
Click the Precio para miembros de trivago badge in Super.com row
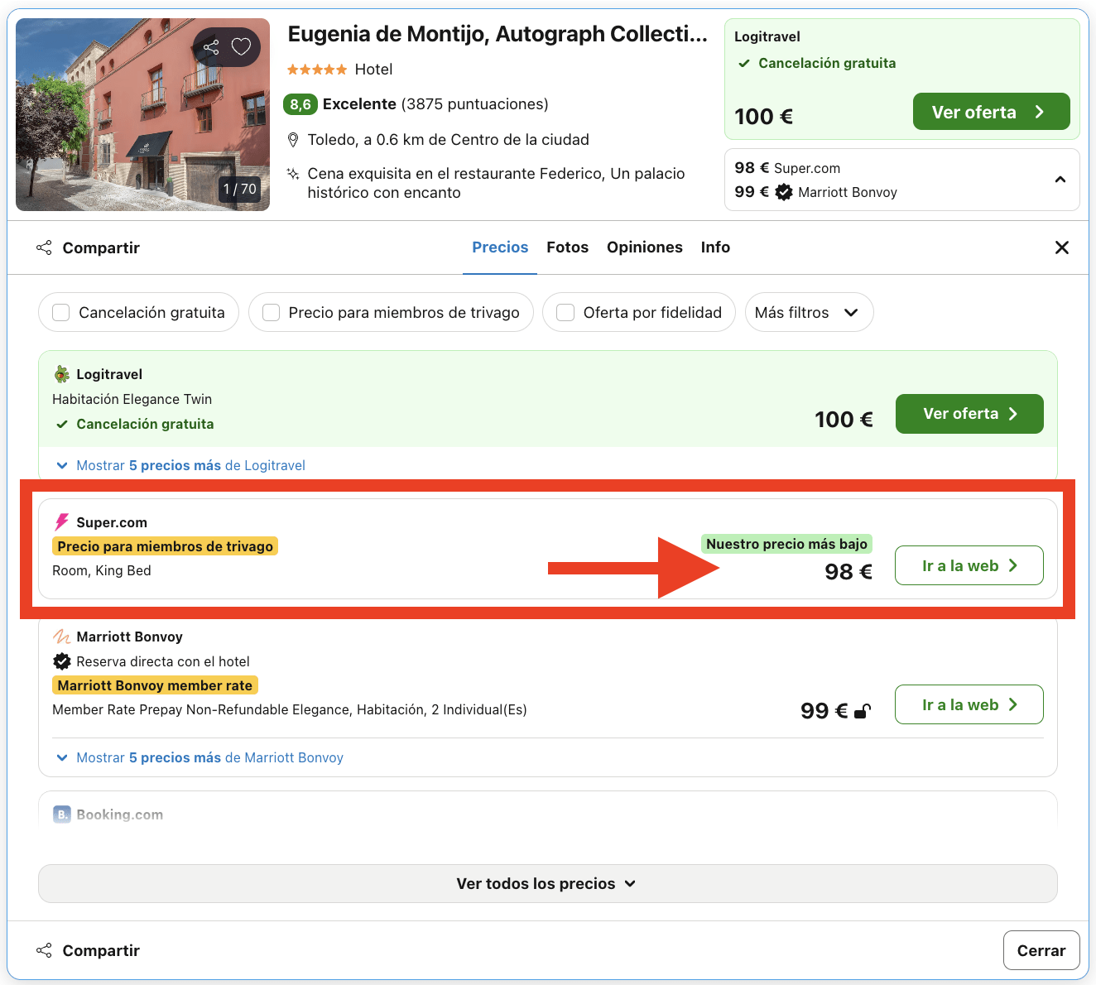pyautogui.click(x=165, y=546)
